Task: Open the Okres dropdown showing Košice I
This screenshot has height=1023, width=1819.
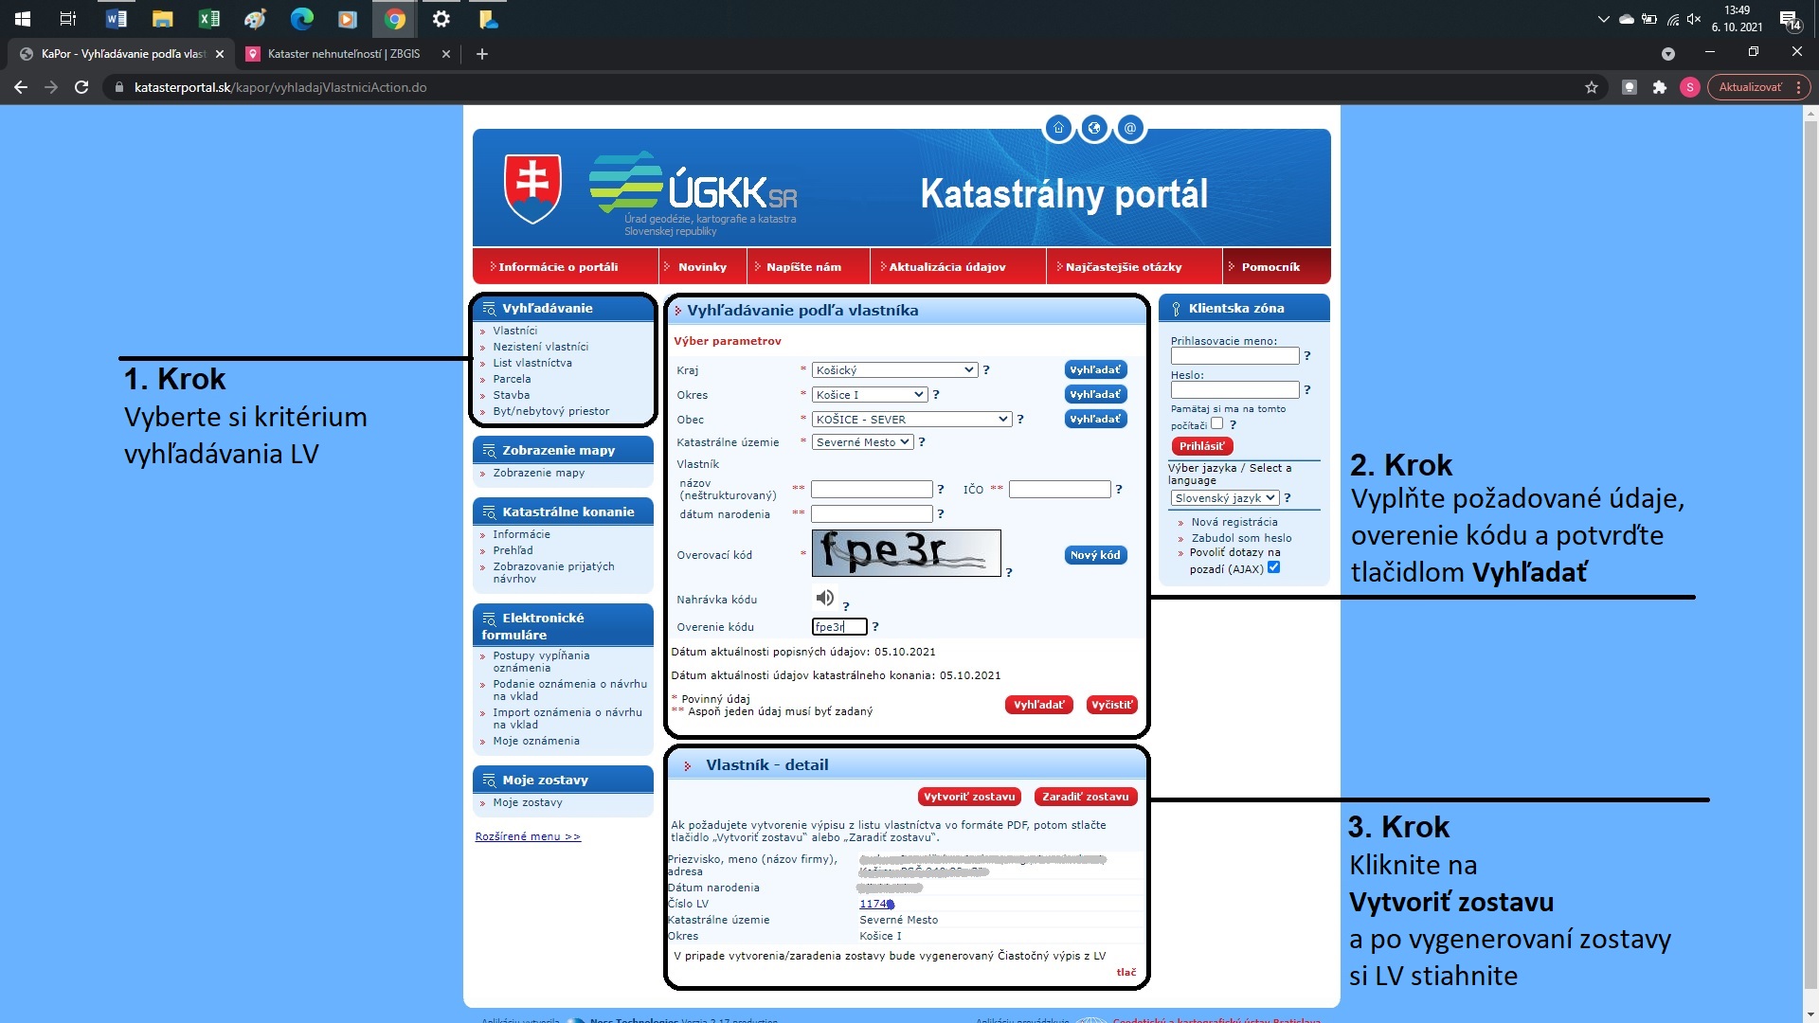Action: point(869,395)
